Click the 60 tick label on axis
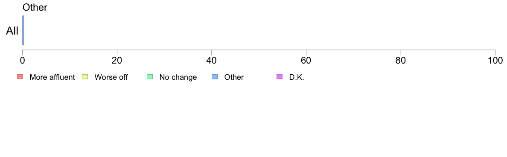 point(306,60)
